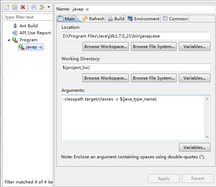This screenshot has height=187, width=216.
Task: Click Browse Workspace under Working Directory
Action: click(x=106, y=78)
